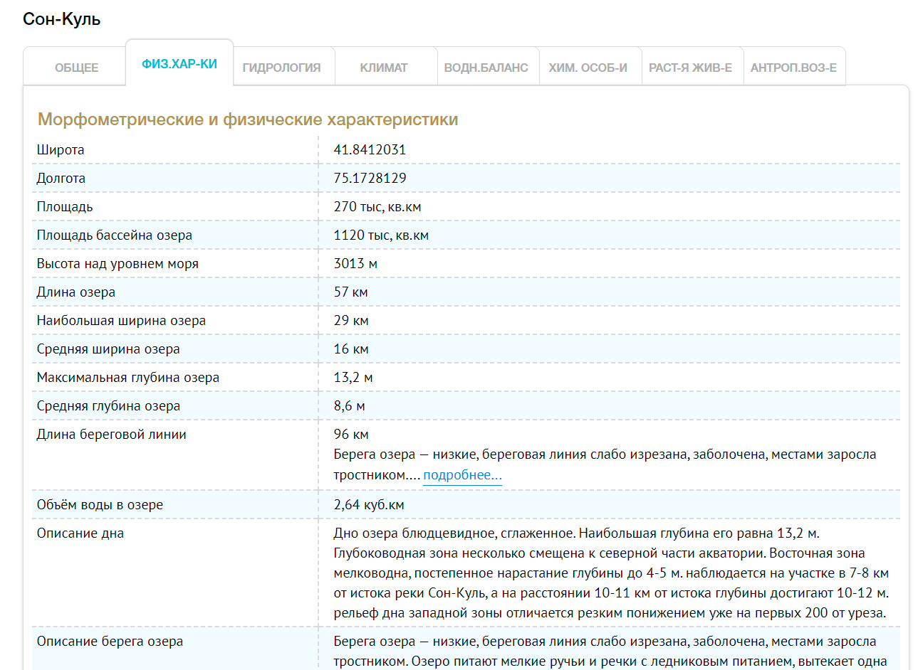
Task: Click the Средняя глубина озера label
Action: tap(108, 406)
